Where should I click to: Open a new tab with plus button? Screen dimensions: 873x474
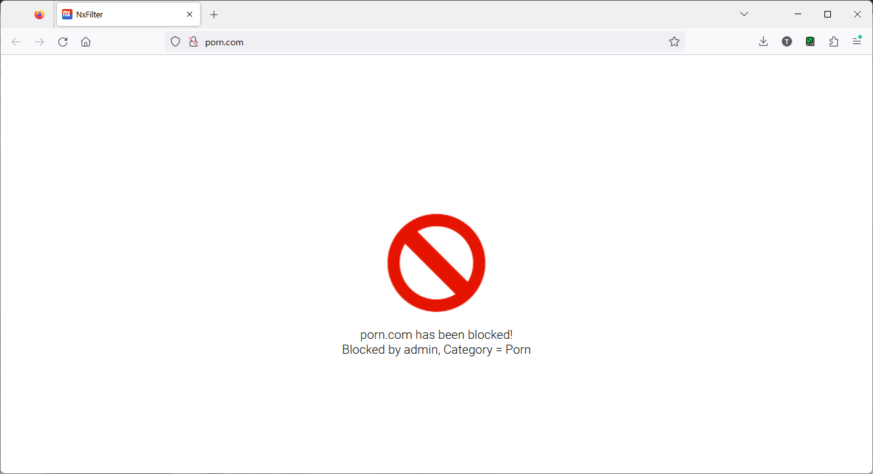click(214, 14)
